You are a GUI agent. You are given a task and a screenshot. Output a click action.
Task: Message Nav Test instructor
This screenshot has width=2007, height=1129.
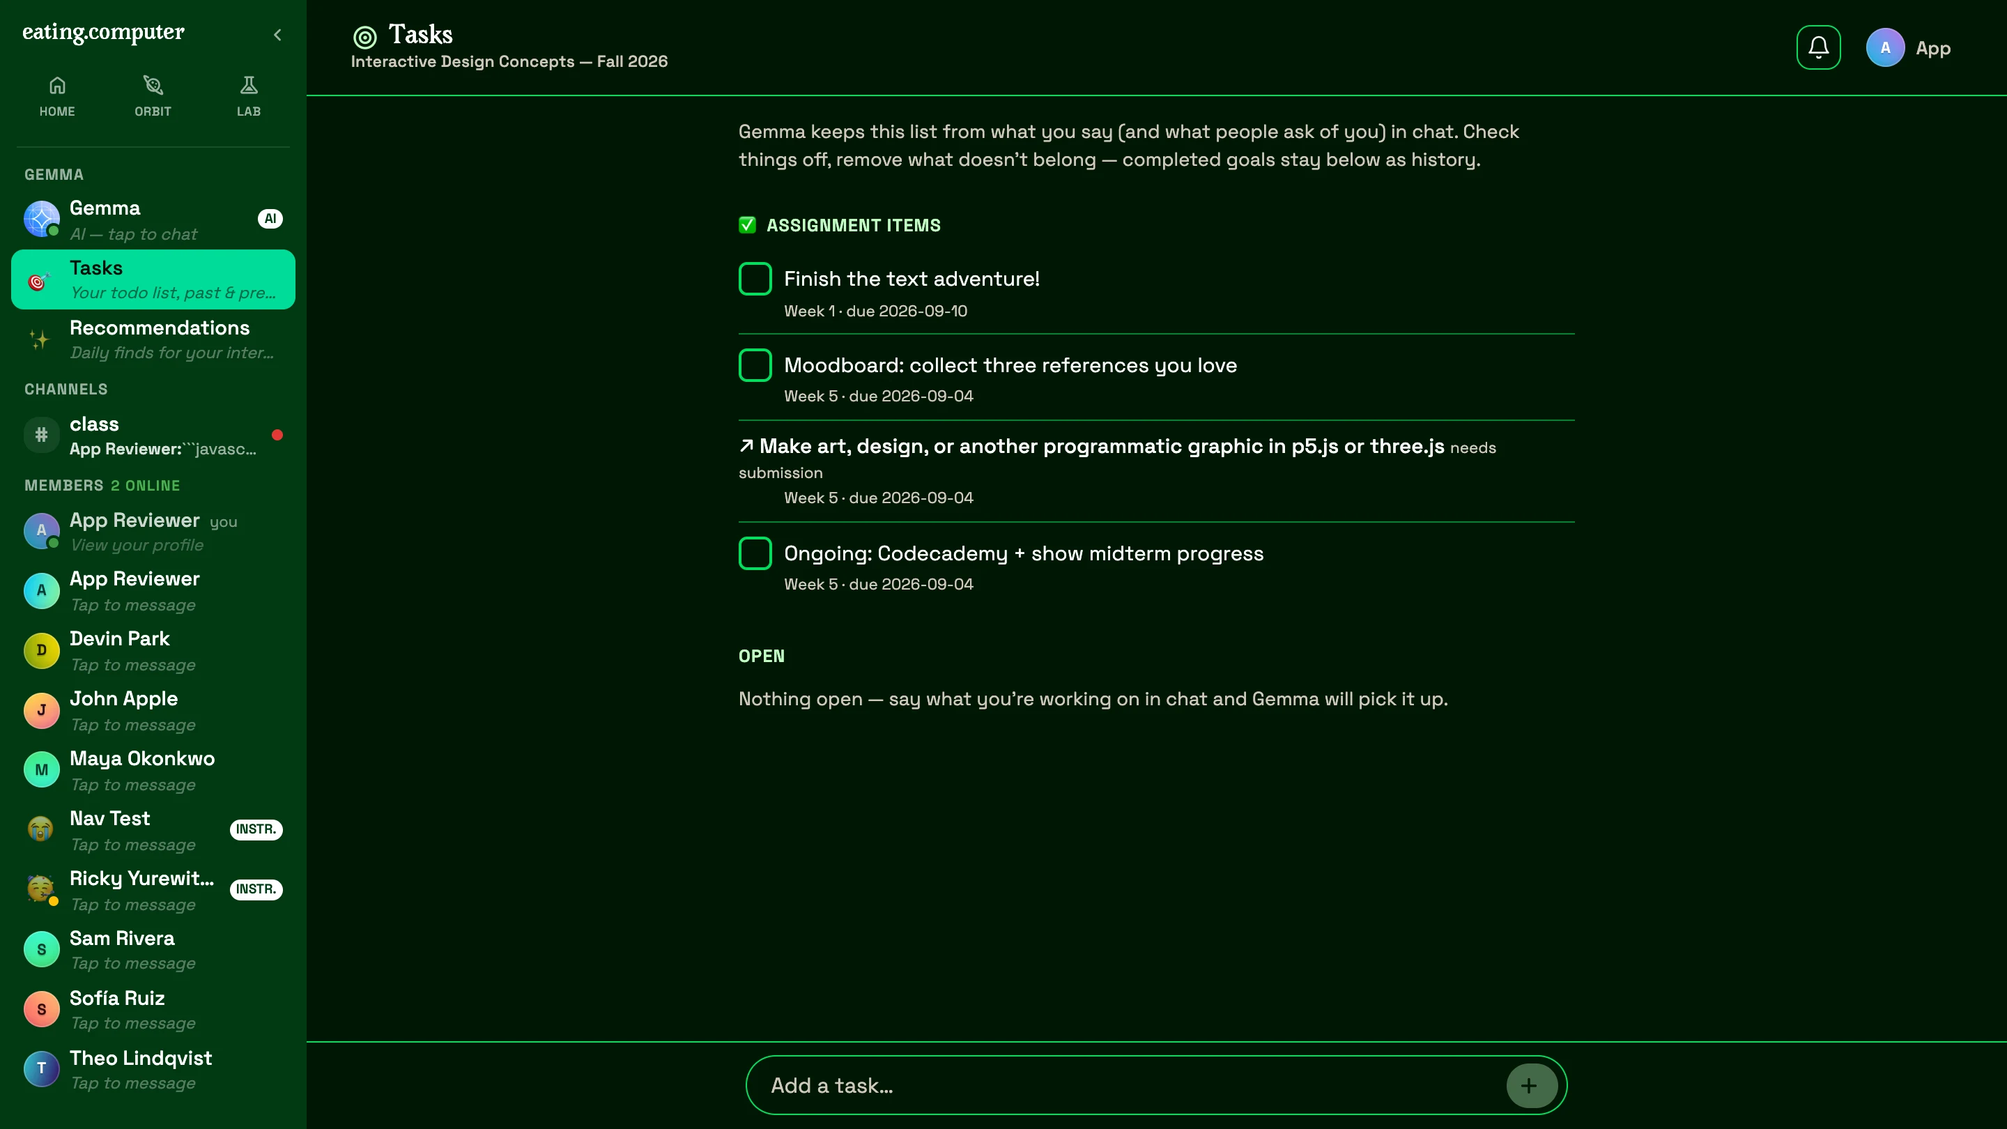pyautogui.click(x=153, y=831)
